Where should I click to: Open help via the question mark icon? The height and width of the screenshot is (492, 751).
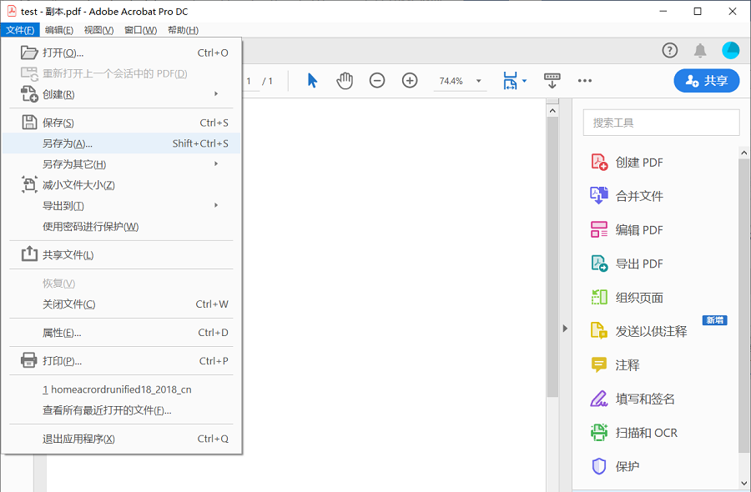(x=669, y=50)
